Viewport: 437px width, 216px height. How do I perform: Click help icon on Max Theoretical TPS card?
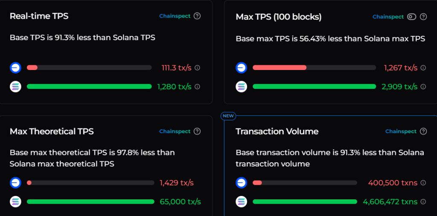tap(197, 131)
